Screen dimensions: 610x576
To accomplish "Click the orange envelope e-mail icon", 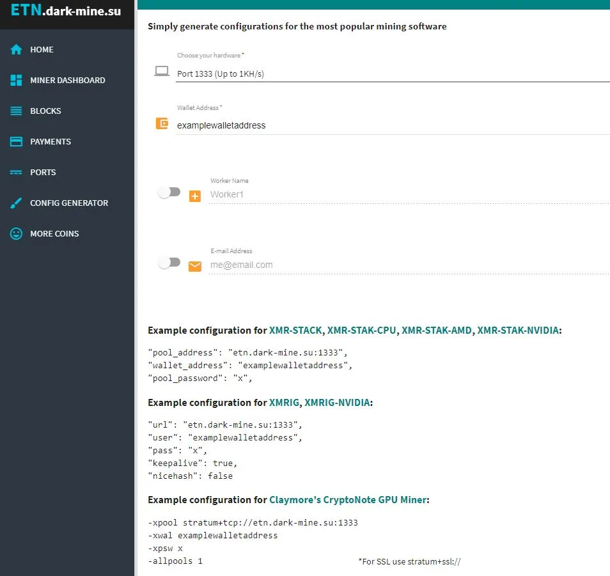I will pyautogui.click(x=195, y=267).
